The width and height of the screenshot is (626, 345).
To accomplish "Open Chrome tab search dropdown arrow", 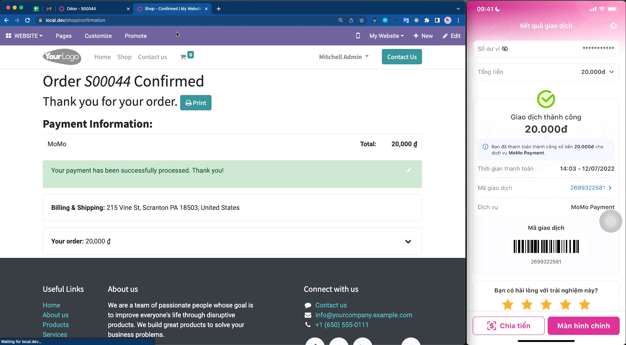I will click(458, 9).
